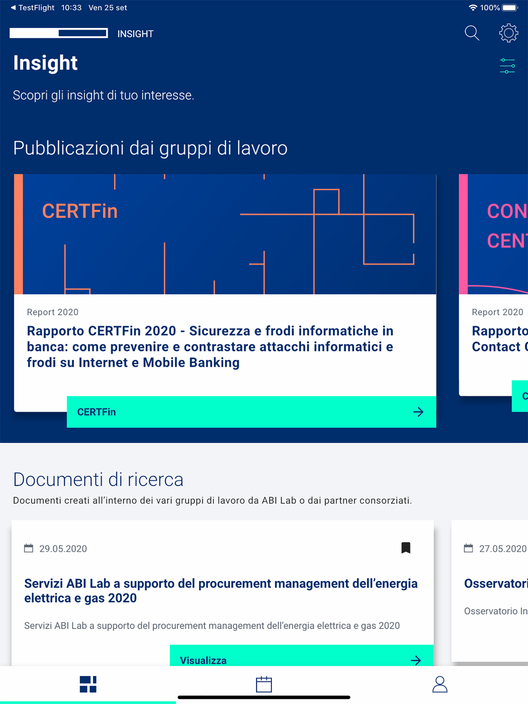Click the CERTFin category button

251,412
